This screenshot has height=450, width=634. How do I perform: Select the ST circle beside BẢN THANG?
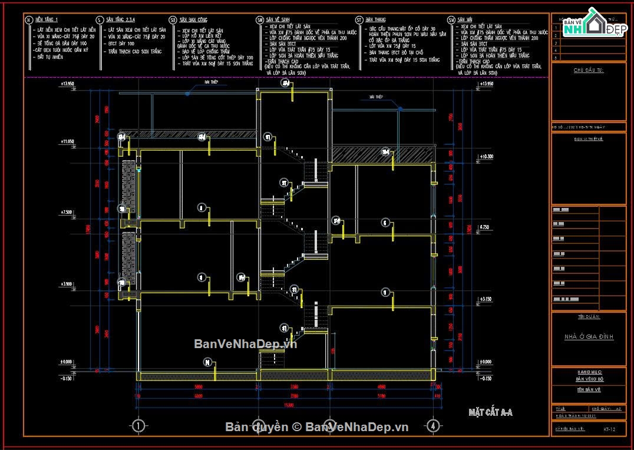tap(359, 20)
